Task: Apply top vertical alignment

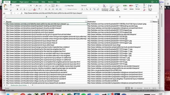Action: point(46,6)
